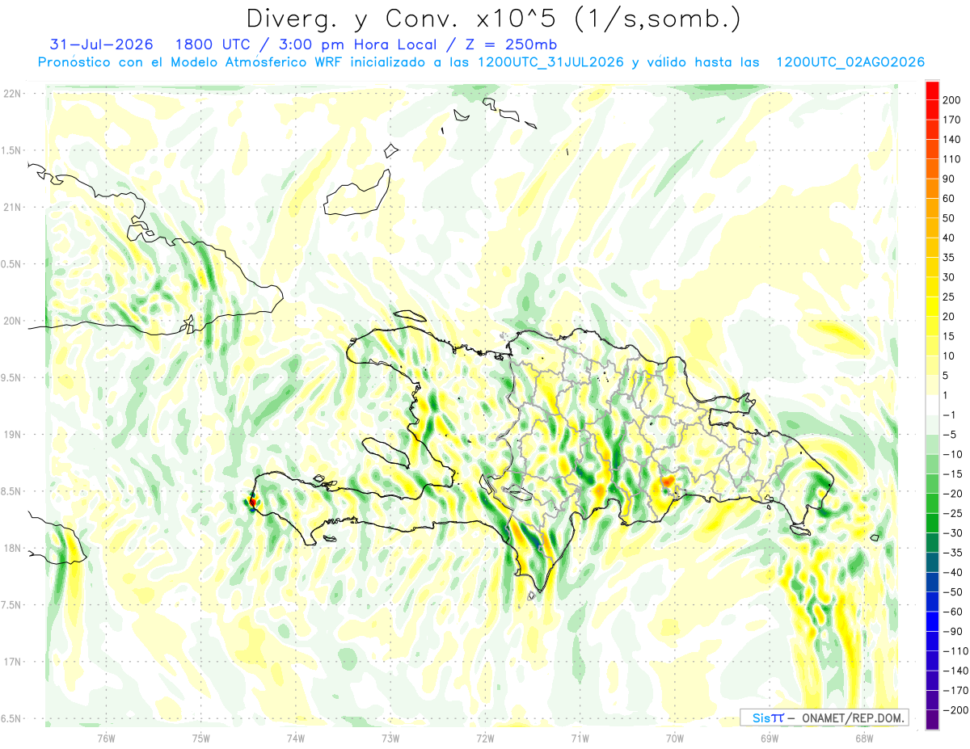The image size is (970, 749).
Task: Click the dark purple swatch below -200
Action: coord(932,720)
